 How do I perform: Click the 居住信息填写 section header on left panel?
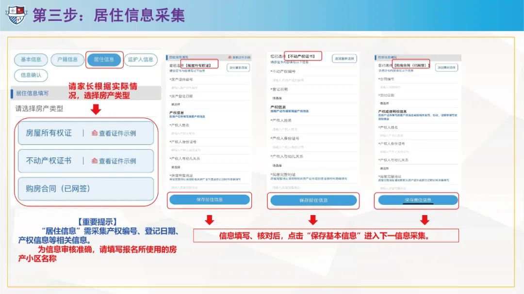click(86, 93)
